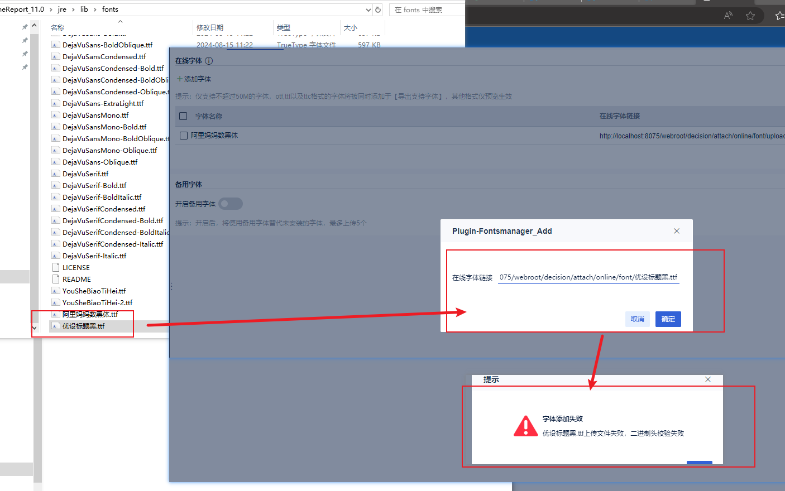The width and height of the screenshot is (785, 491).
Task: Click the file icon of README
Action: [x=55, y=279]
